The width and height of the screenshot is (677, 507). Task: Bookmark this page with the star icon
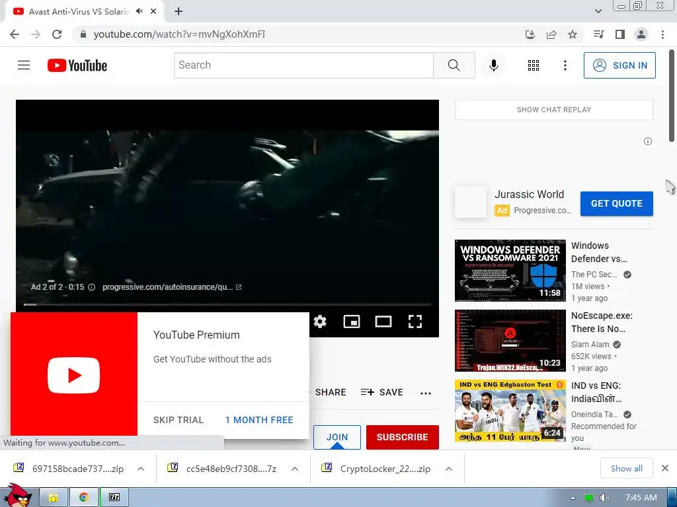[x=573, y=34]
